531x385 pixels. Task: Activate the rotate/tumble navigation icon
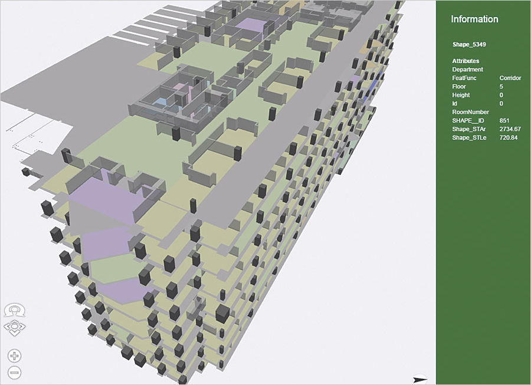point(14,310)
